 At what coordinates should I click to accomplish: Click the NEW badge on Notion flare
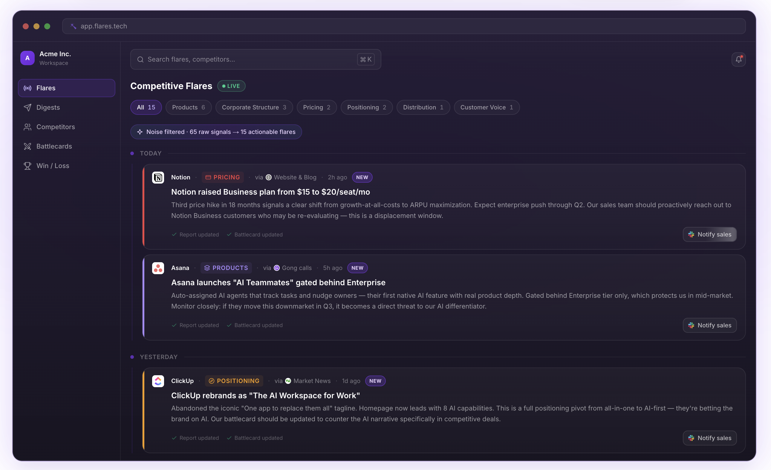click(x=362, y=177)
